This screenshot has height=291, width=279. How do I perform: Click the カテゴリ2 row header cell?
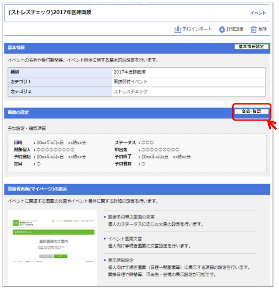(59, 91)
